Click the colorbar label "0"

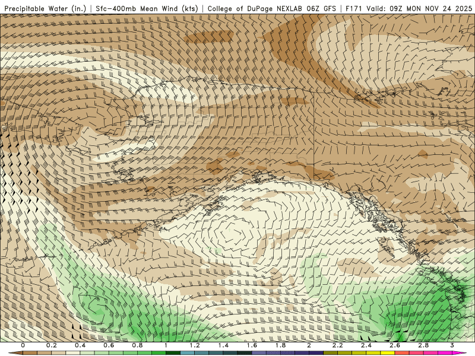tap(23, 345)
